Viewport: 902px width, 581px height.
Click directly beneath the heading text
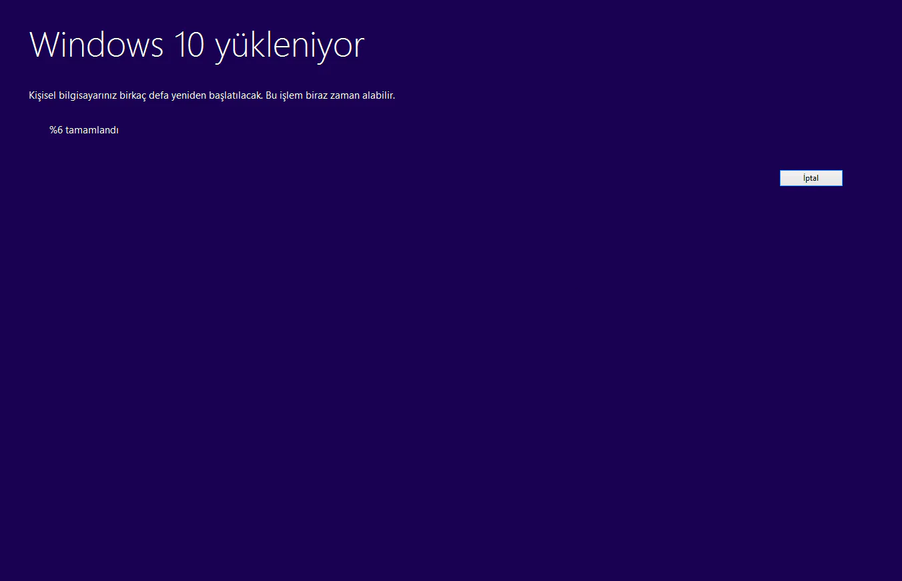tap(196, 73)
